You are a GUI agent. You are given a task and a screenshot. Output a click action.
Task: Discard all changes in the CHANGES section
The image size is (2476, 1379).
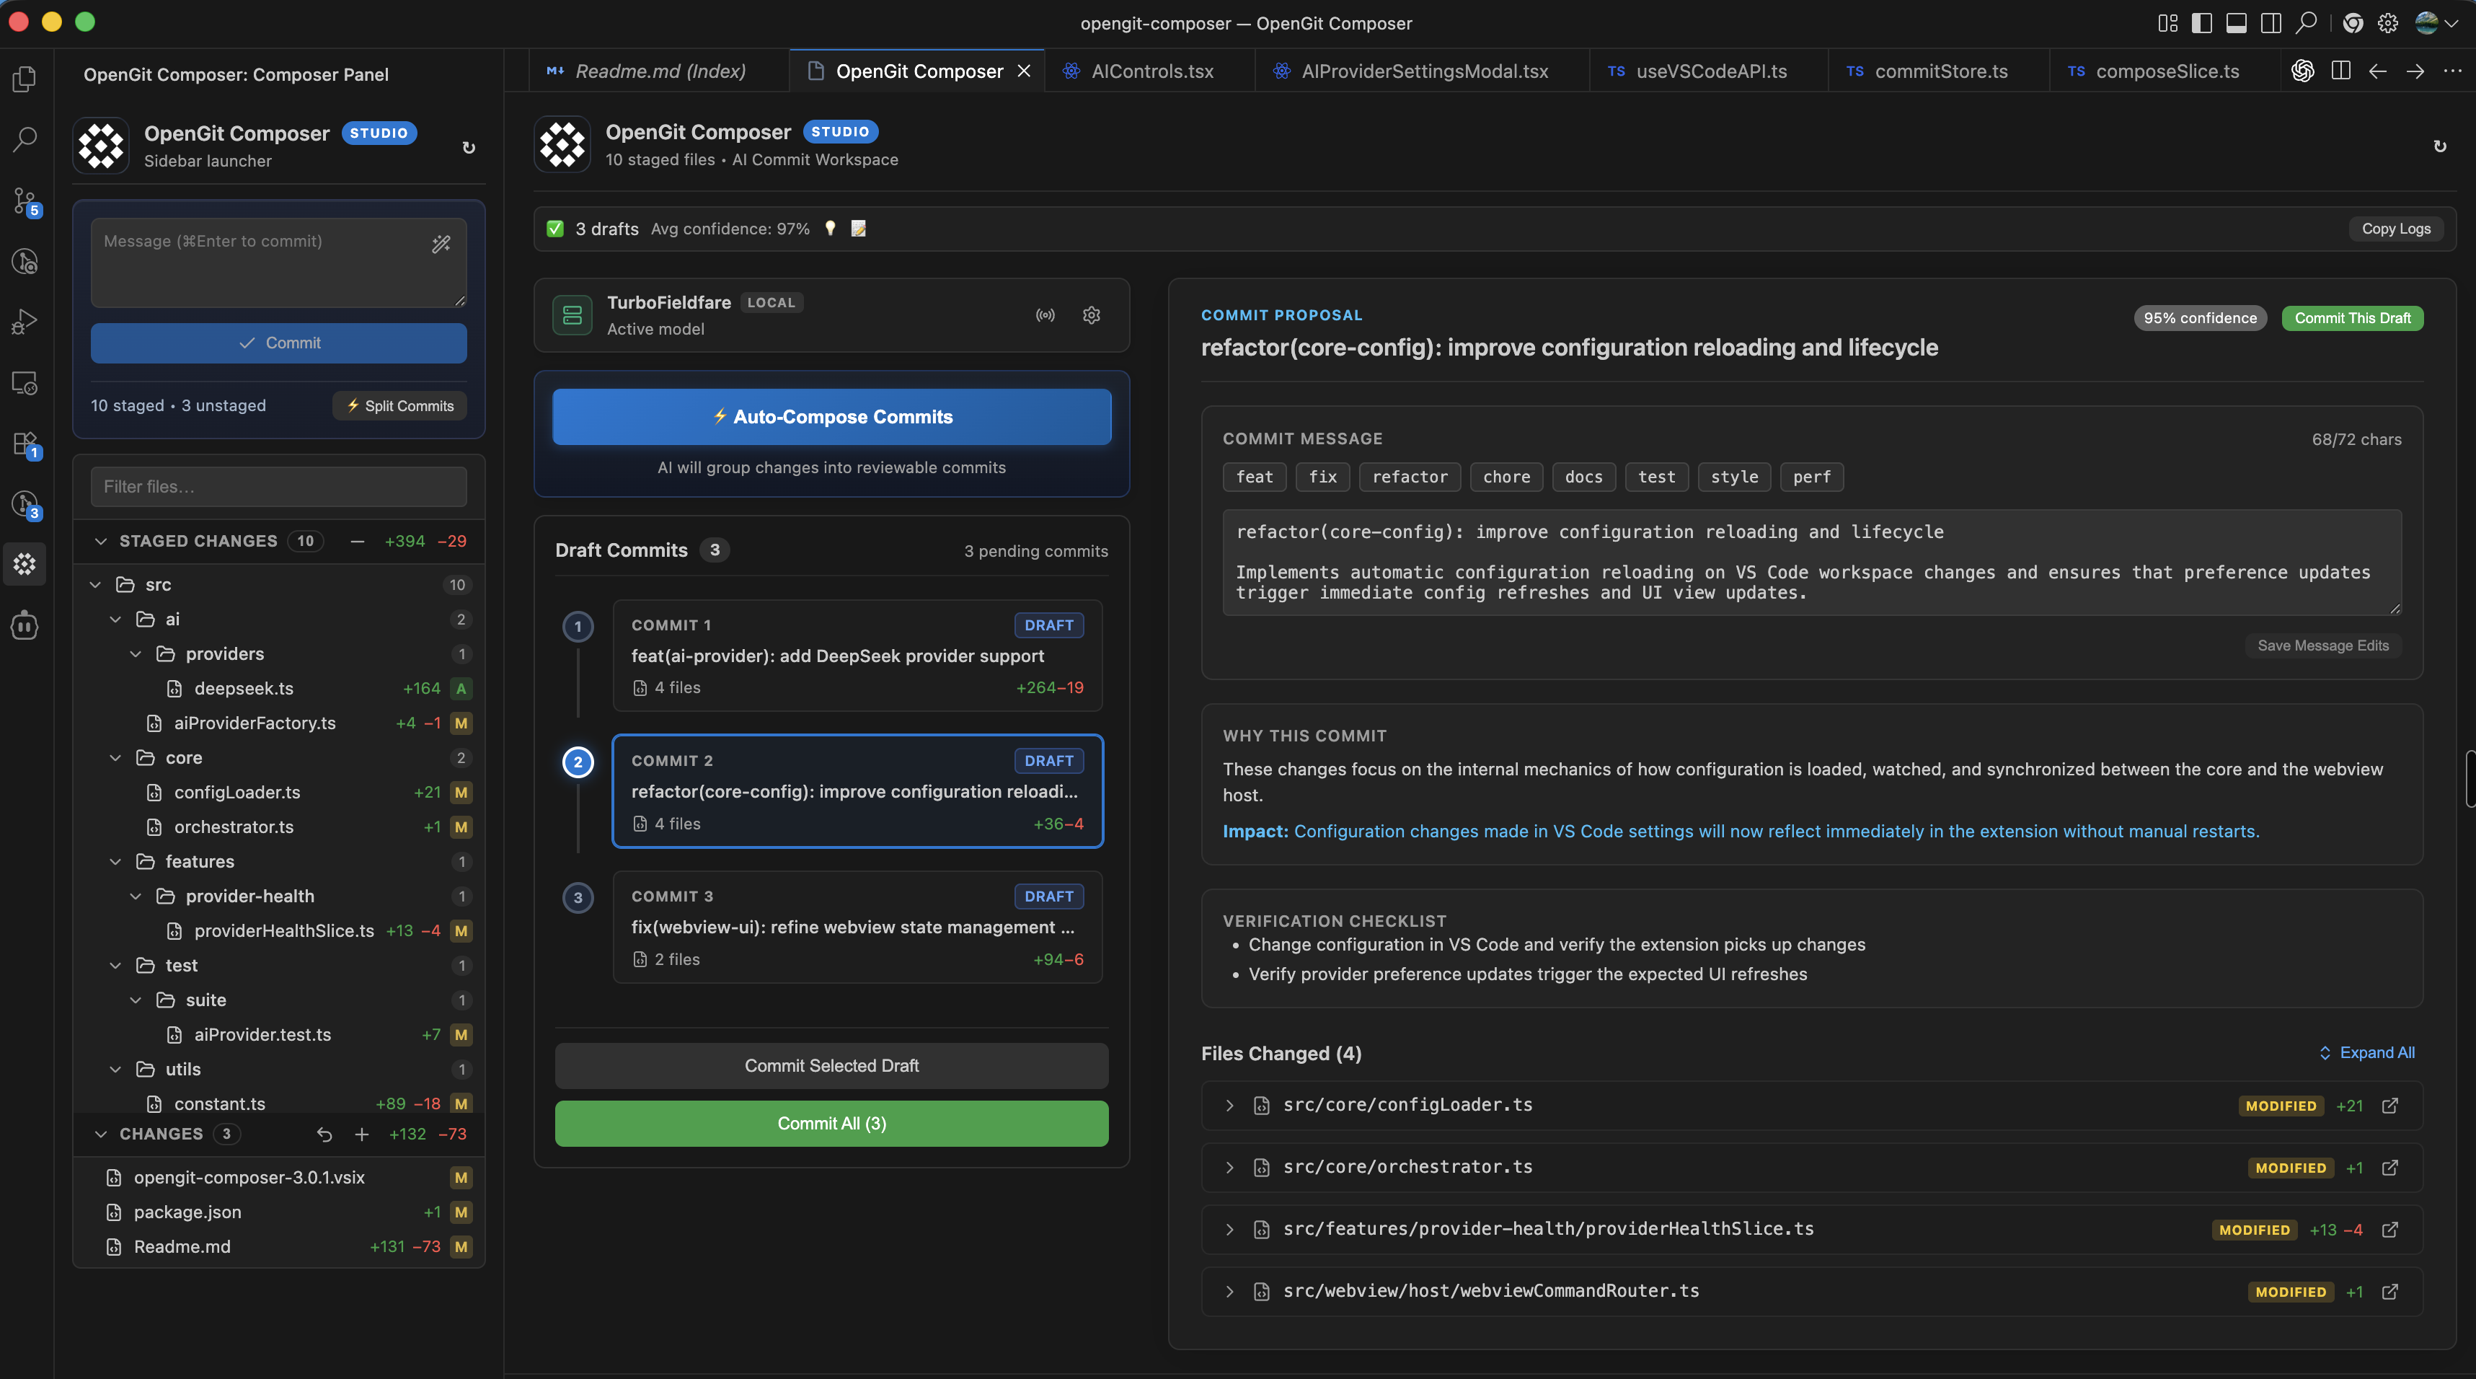click(325, 1135)
